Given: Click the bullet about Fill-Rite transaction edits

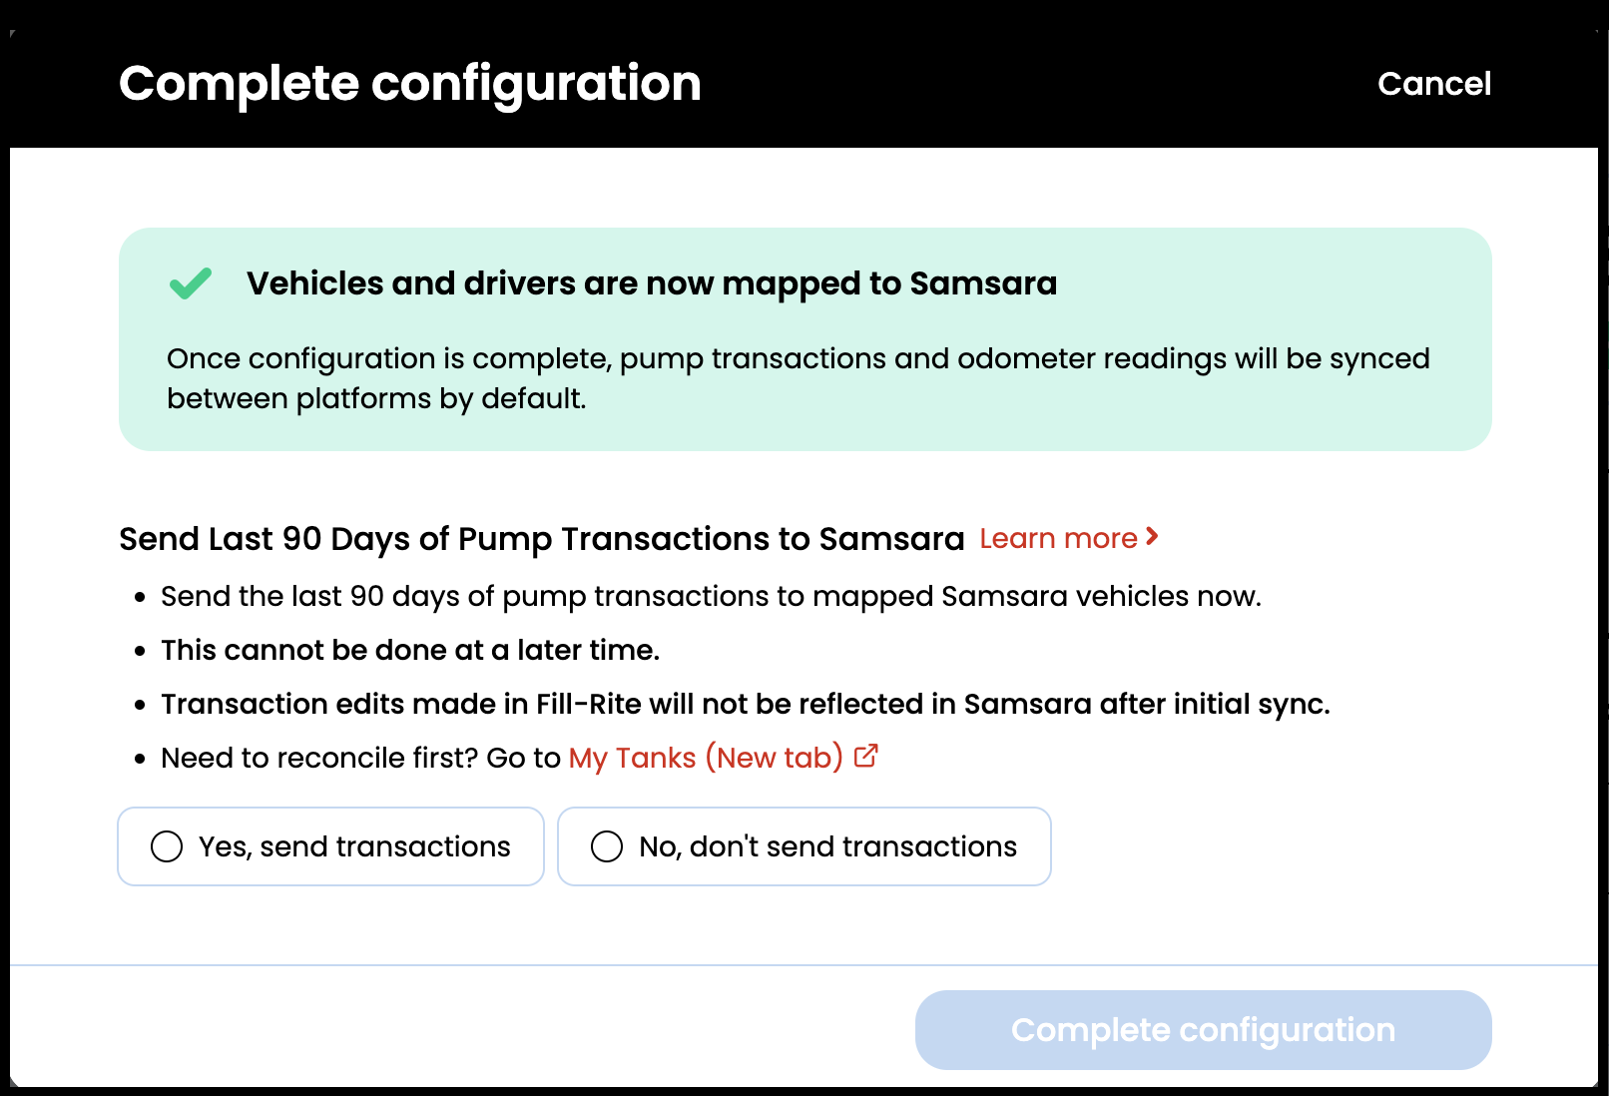Looking at the screenshot, I should 745,704.
